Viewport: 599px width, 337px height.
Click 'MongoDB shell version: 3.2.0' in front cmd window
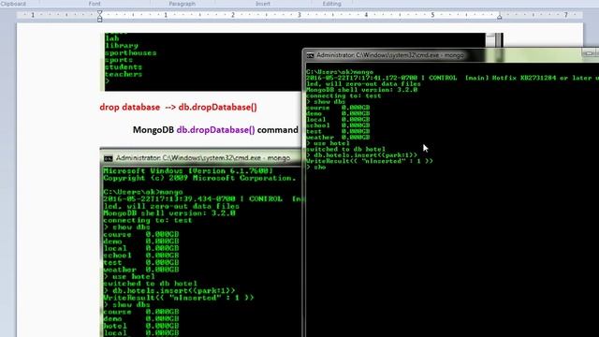pos(362,90)
